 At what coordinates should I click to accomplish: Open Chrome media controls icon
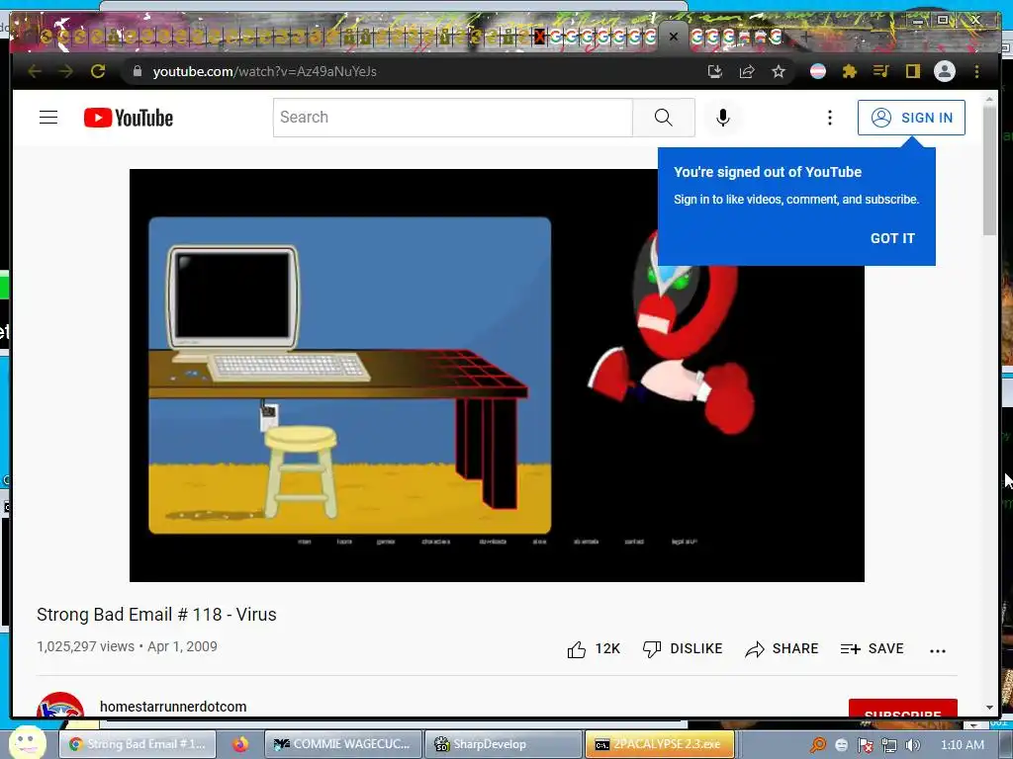(880, 71)
